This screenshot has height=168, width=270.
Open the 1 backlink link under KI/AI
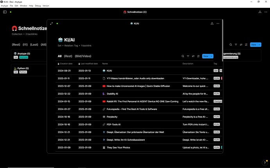click(x=86, y=46)
